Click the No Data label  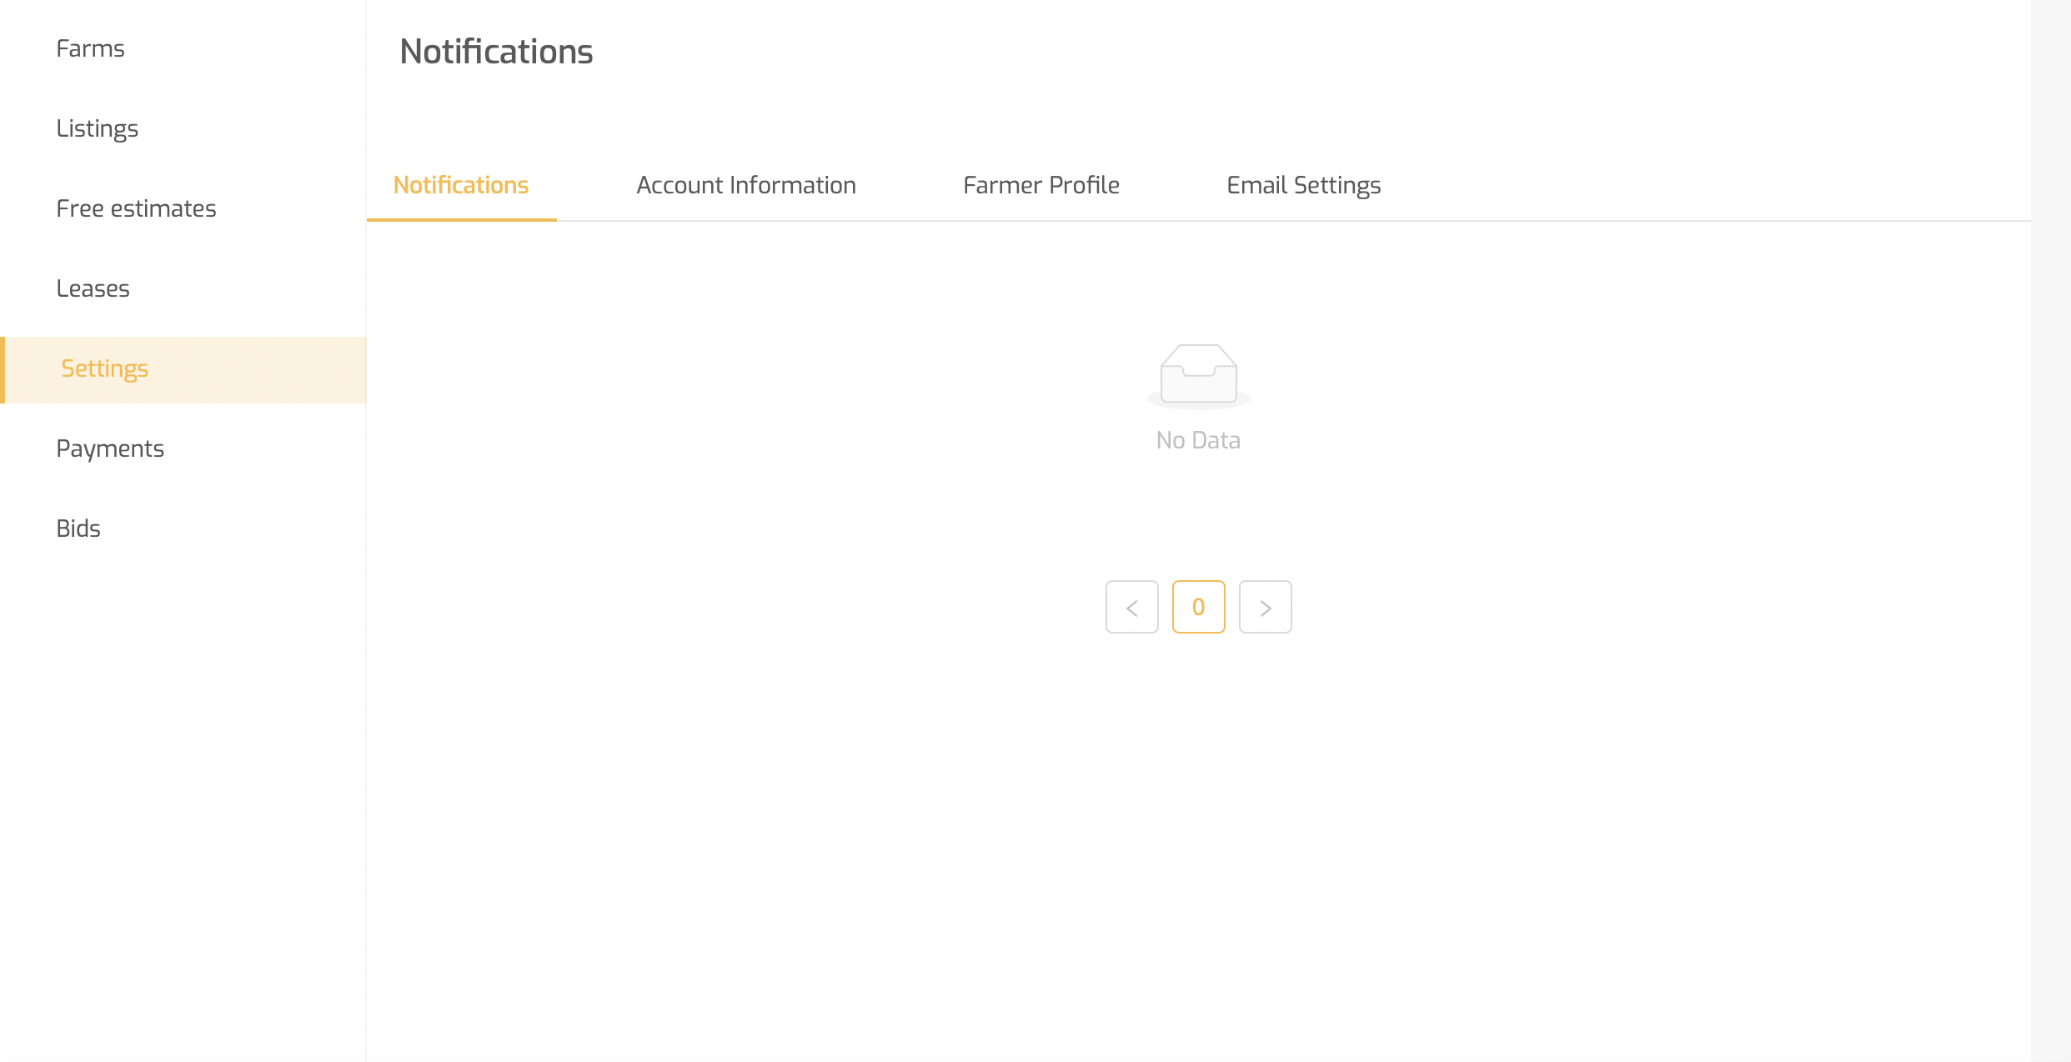(1198, 440)
